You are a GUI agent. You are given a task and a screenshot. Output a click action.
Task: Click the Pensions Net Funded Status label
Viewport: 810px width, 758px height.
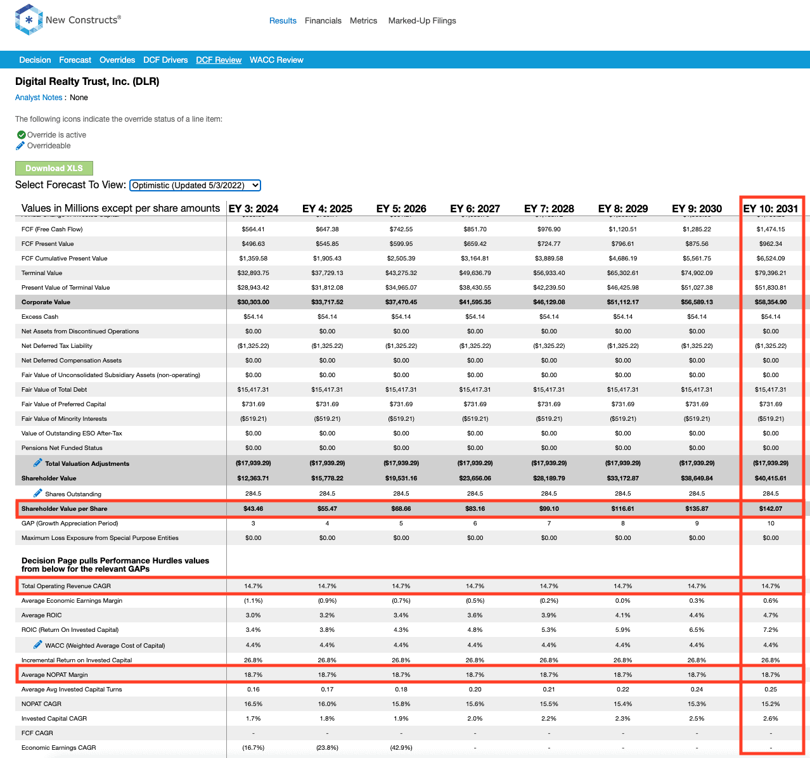(x=62, y=448)
